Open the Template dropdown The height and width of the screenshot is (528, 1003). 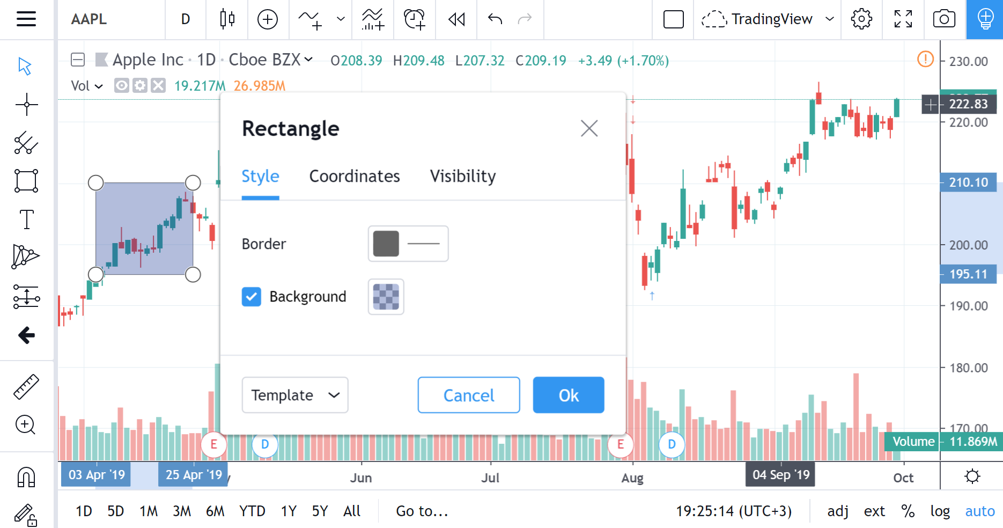294,395
